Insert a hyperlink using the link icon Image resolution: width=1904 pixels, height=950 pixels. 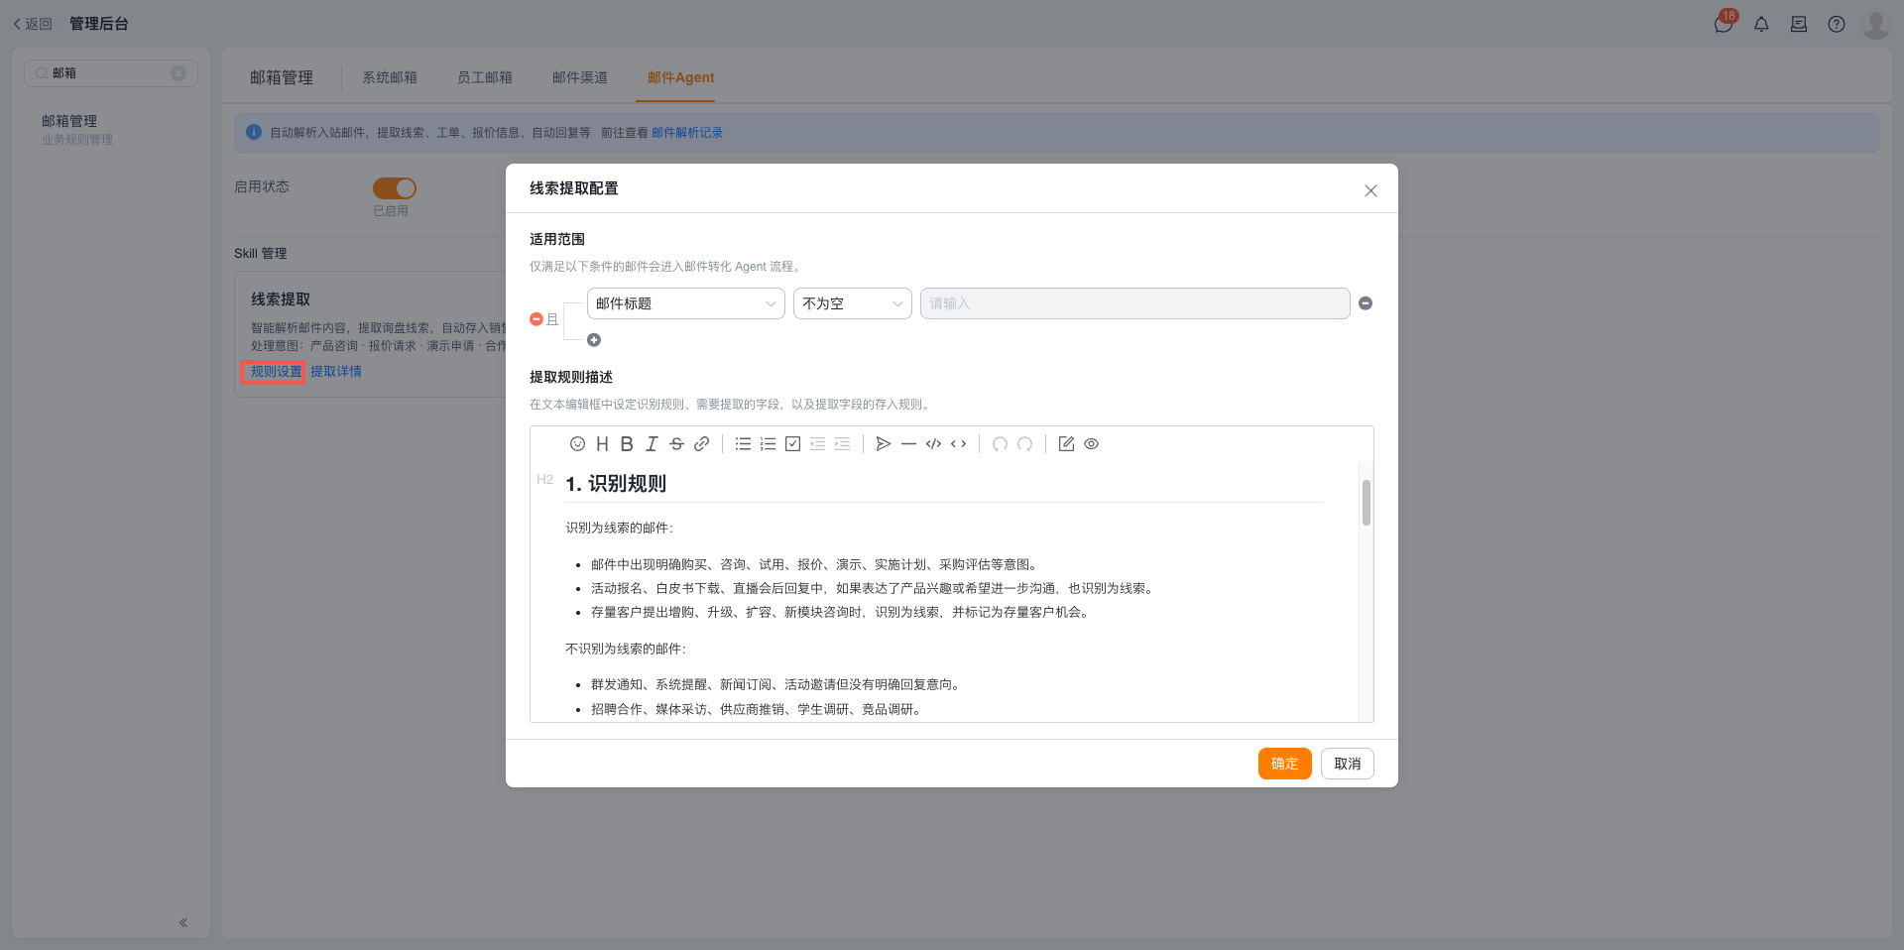pos(701,444)
